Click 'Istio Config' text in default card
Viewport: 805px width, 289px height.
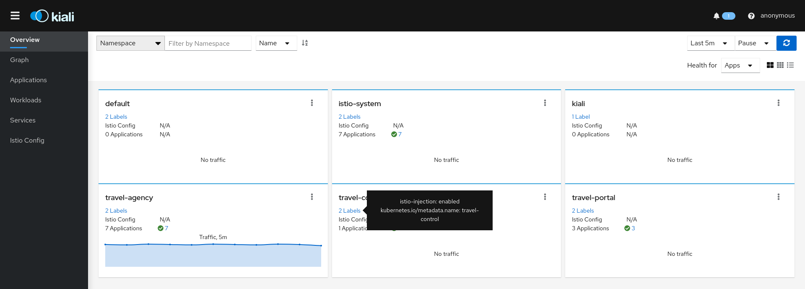coord(120,125)
